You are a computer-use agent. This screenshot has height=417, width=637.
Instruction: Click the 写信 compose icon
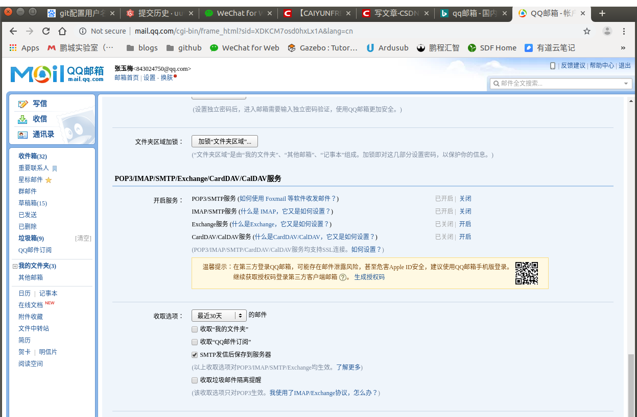point(23,104)
